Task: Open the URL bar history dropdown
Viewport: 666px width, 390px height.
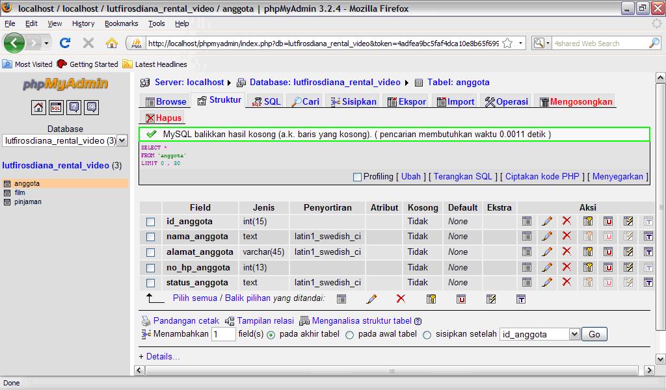Action: point(520,44)
